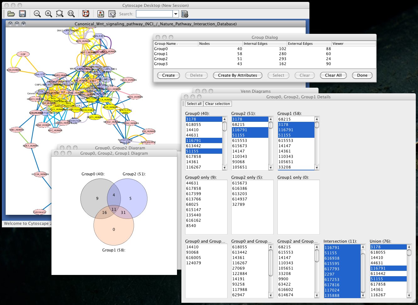Click the Done button in Group Dialog
The image size is (418, 305).
tap(362, 75)
